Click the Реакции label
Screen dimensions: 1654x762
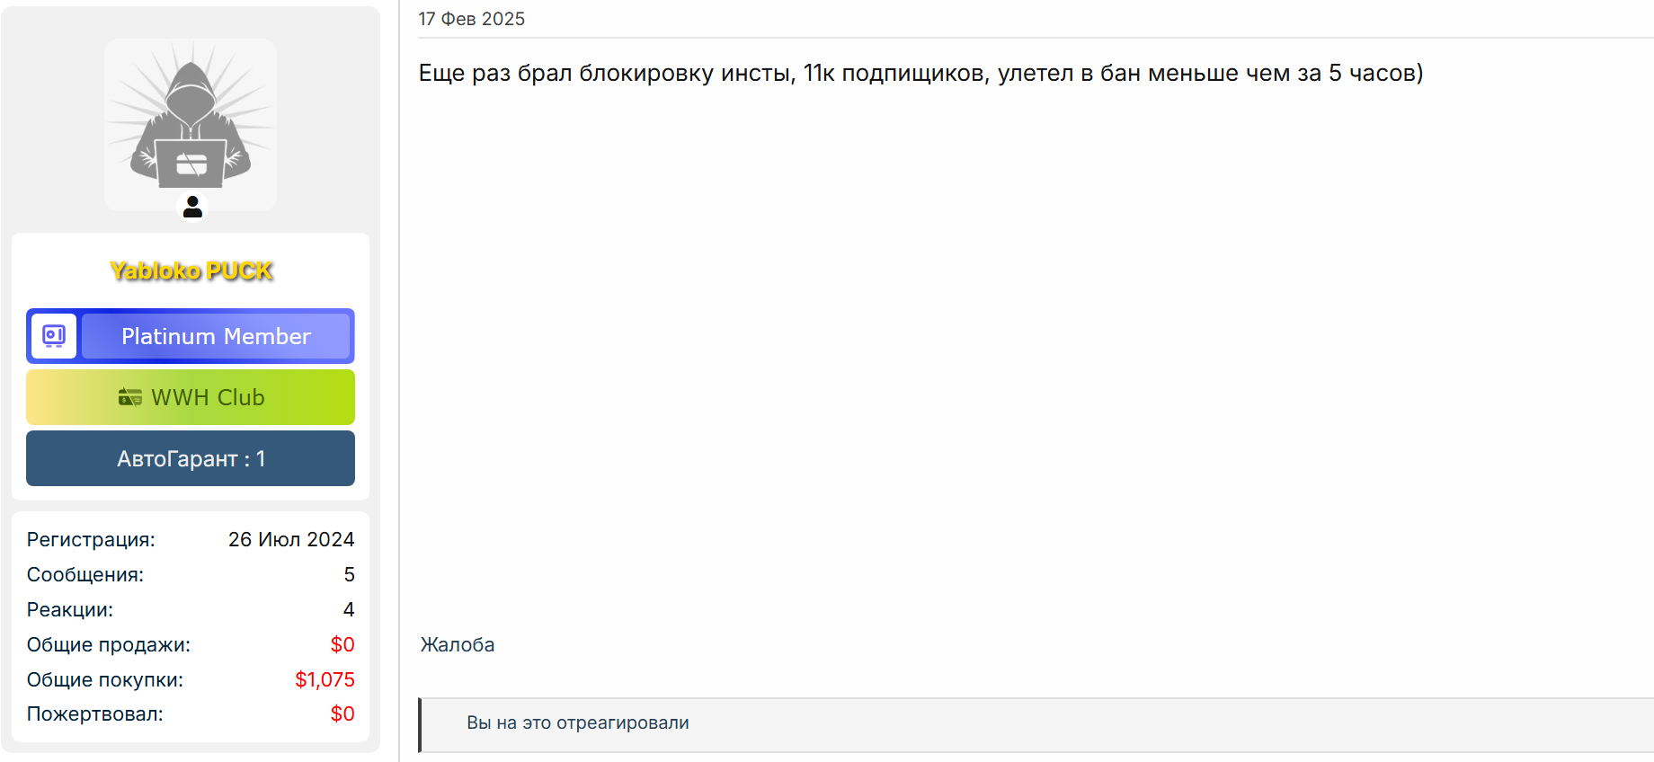pos(70,609)
